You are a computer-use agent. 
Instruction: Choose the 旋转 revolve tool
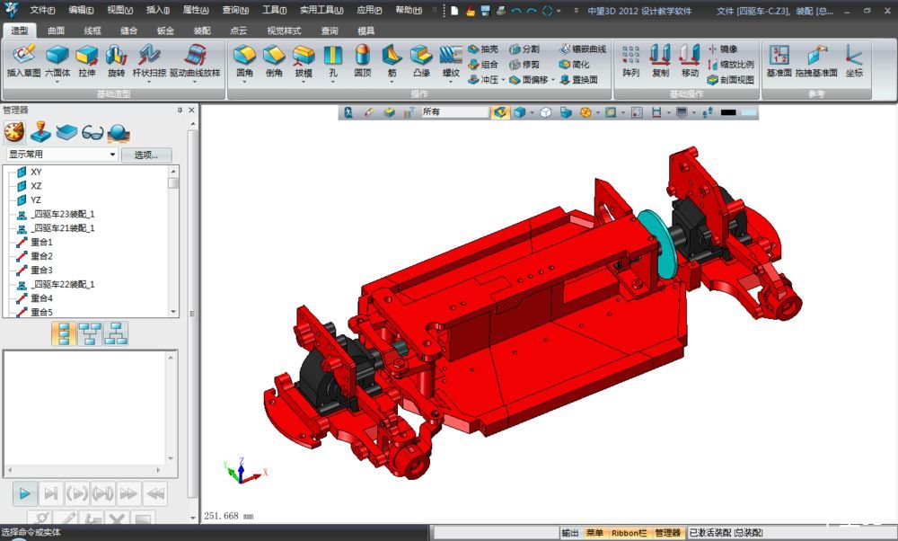[x=116, y=61]
